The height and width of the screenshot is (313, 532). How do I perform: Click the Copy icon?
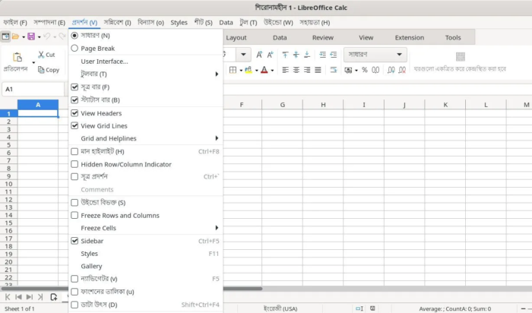pos(42,70)
